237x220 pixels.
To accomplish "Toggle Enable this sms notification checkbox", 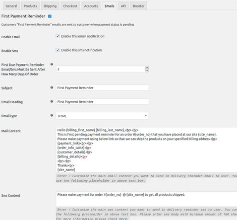I will (x=58, y=50).
